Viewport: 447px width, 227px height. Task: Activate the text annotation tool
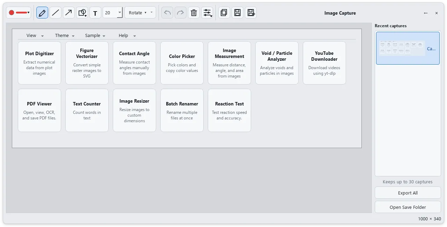[x=95, y=13]
